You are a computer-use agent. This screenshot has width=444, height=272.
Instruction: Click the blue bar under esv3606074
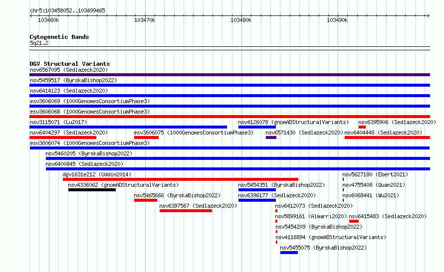tap(229, 148)
